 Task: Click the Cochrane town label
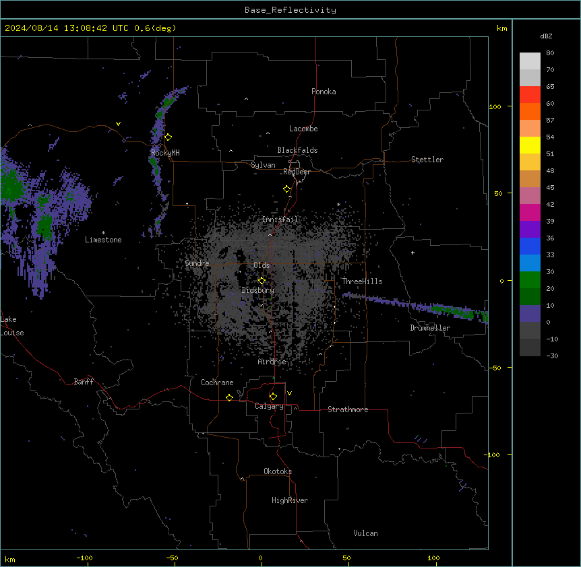point(217,382)
